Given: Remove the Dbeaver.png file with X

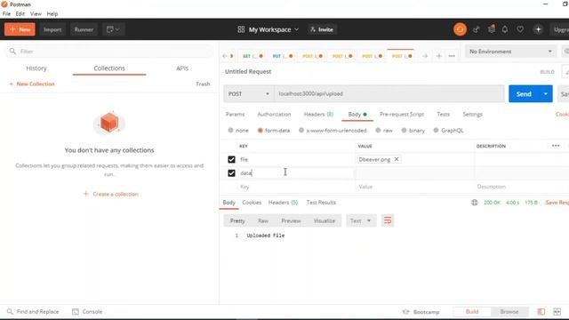Looking at the screenshot, I should click(397, 159).
